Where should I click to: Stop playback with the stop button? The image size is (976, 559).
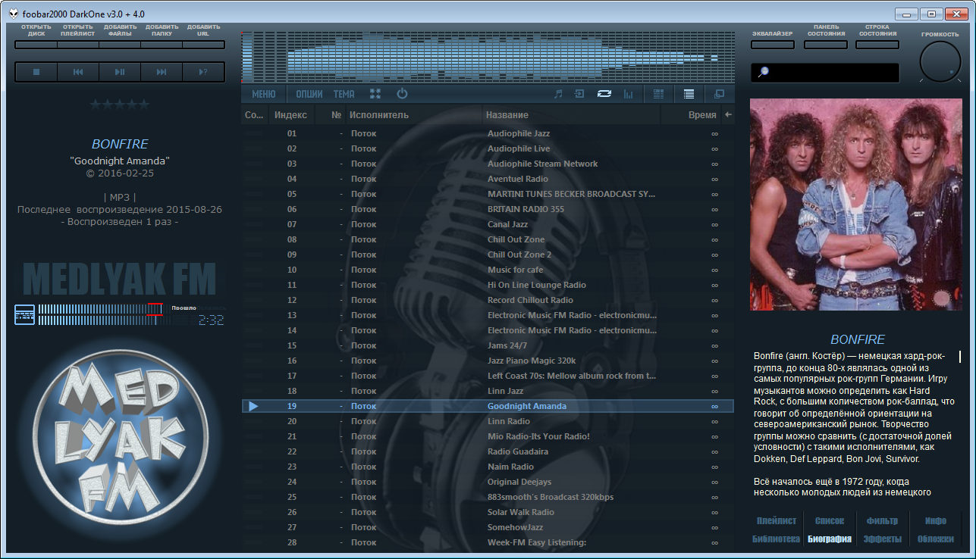coord(36,72)
